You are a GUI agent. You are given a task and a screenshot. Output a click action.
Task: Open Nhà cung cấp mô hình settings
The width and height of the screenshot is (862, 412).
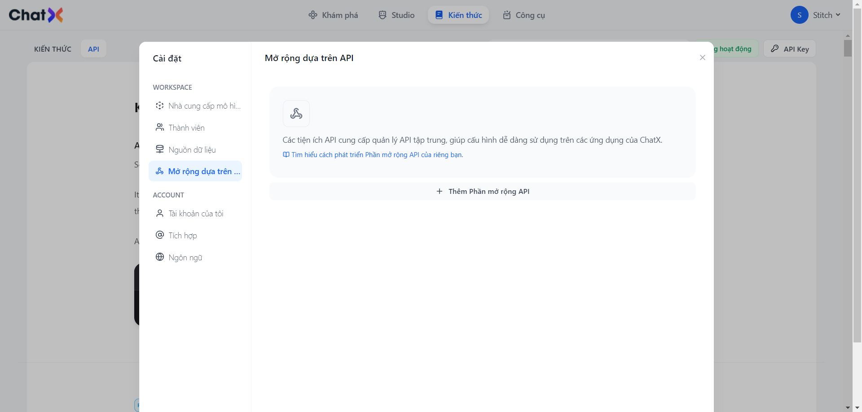204,106
